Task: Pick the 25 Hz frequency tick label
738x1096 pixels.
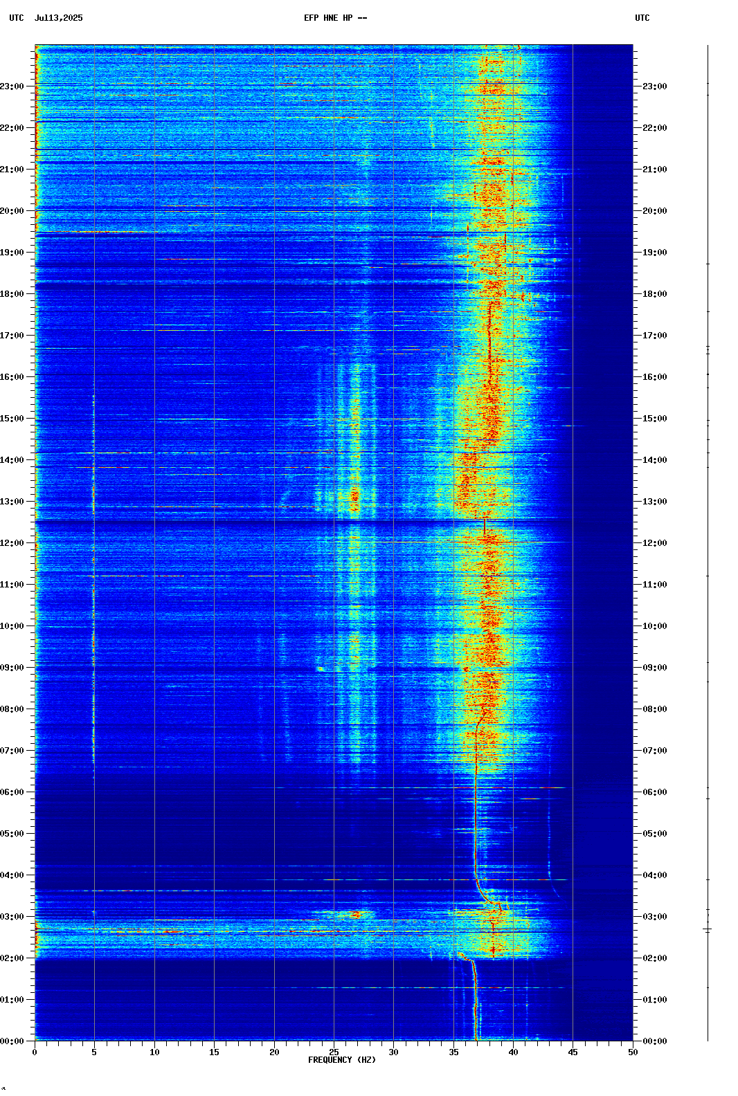Action: click(334, 1052)
